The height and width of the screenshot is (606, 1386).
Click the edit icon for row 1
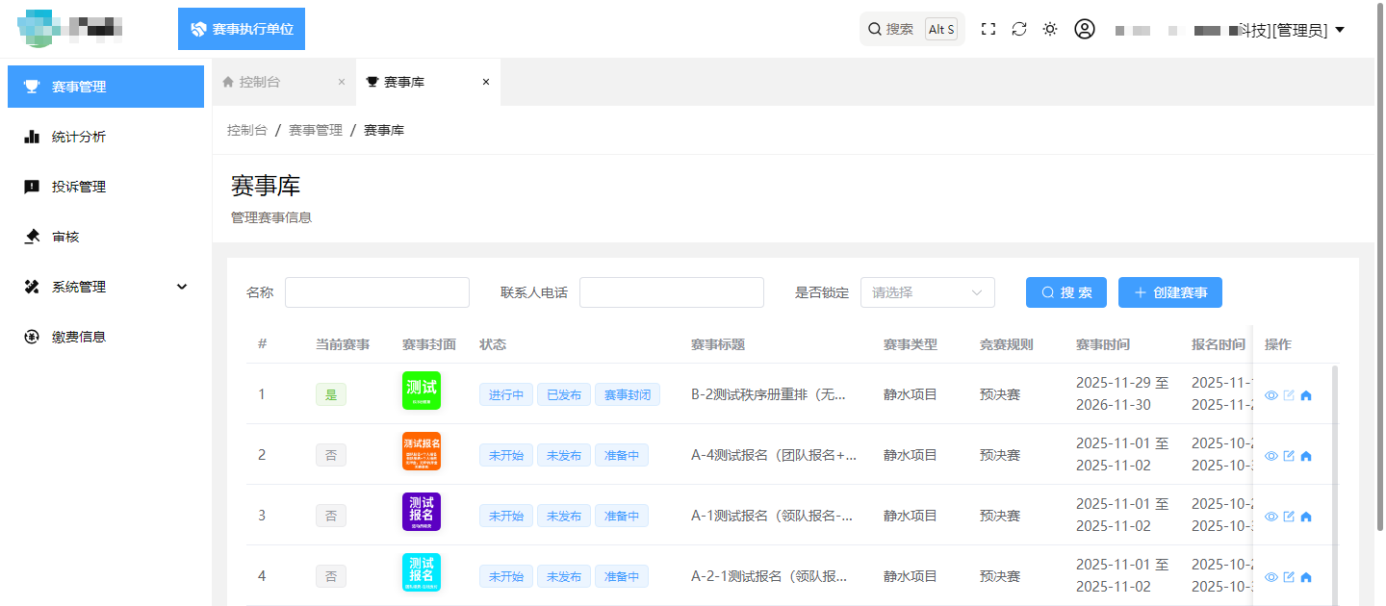tap(1289, 394)
